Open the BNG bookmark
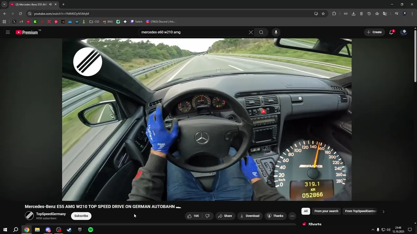The height and width of the screenshot is (234, 417). pos(108,22)
